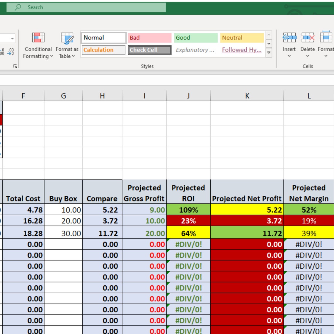This screenshot has width=334, height=334.
Task: Expand the Insert dropdown arrow
Action: [289, 56]
